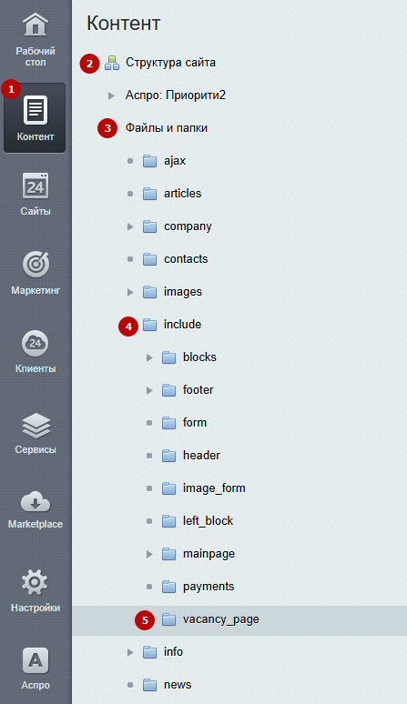Open the Рабочий стол home icon
The image size is (407, 704).
(36, 25)
